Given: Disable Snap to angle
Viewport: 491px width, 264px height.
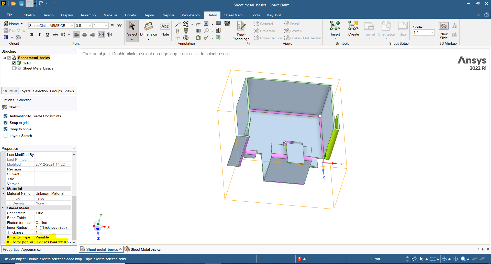Looking at the screenshot, I should (6, 129).
